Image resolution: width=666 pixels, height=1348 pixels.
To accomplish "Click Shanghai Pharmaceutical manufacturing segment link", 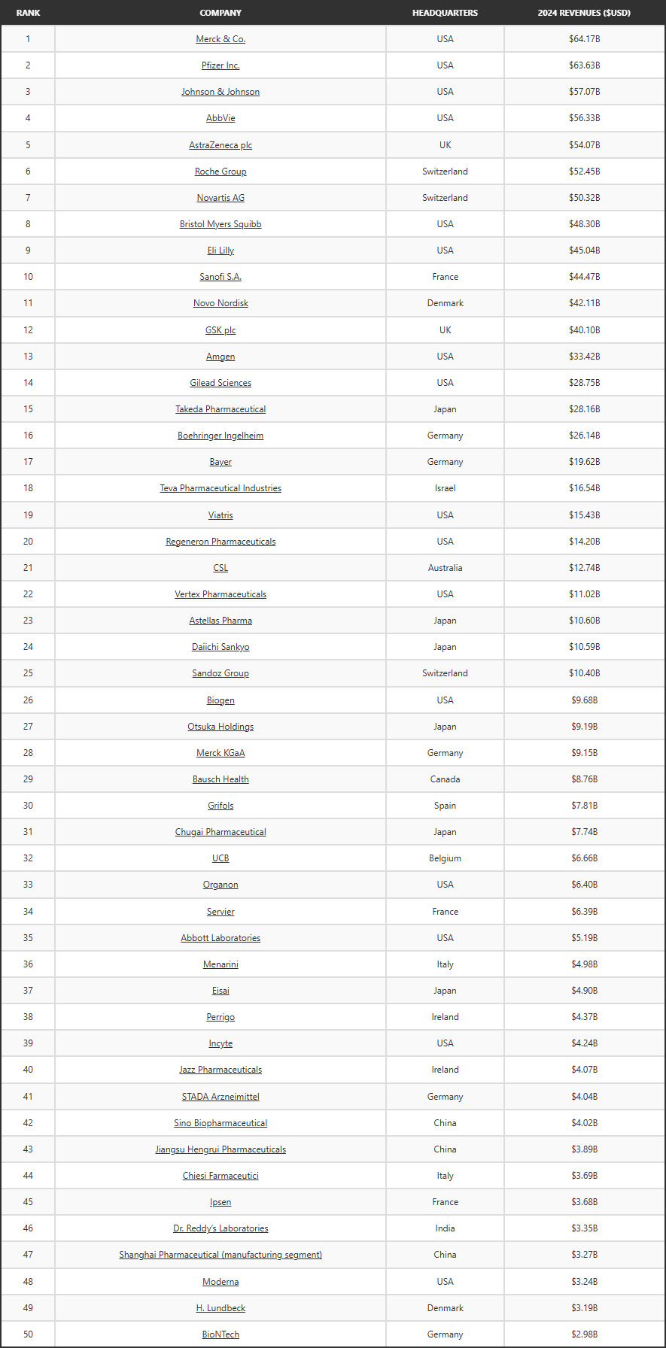I will click(220, 1255).
